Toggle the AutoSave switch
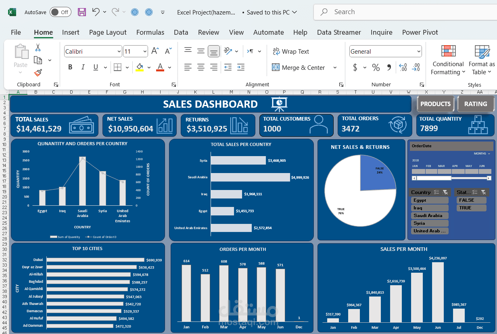Image resolution: width=497 pixels, height=334 pixels. pyautogui.click(x=61, y=12)
